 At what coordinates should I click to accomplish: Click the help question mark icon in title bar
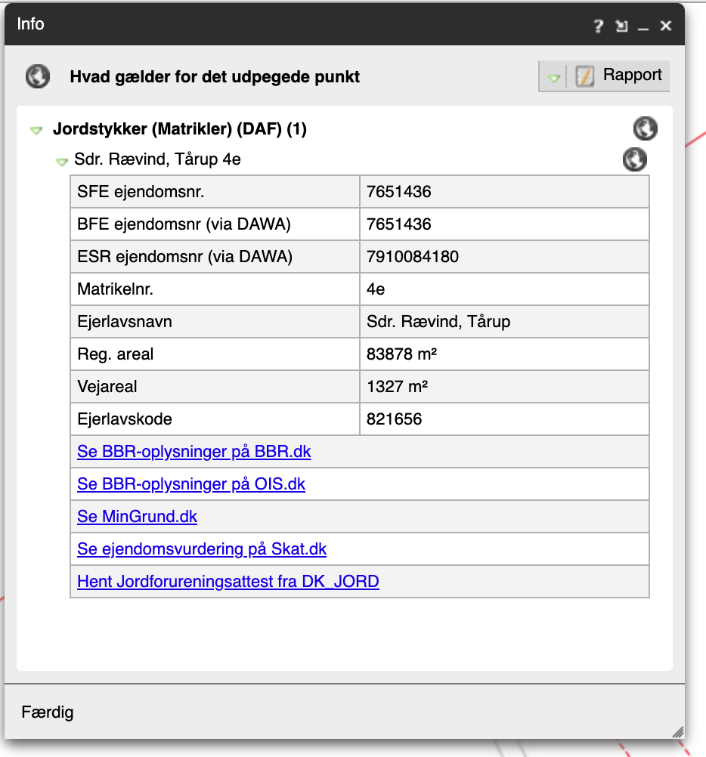point(598,26)
